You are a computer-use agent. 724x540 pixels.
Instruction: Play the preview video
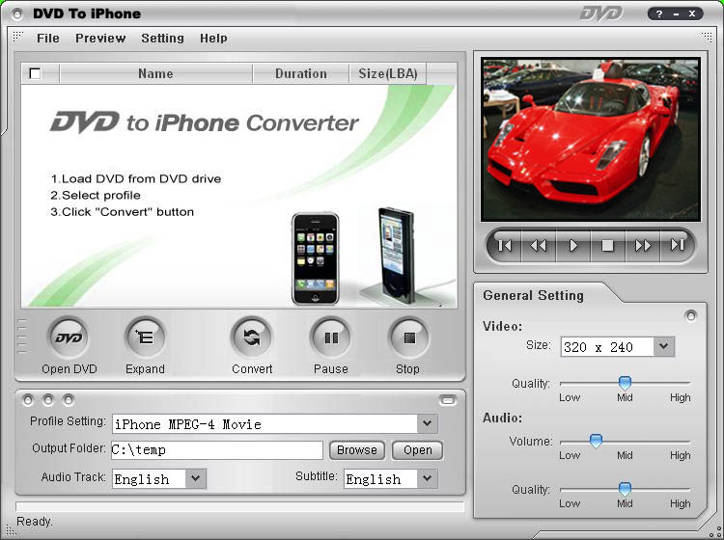click(573, 245)
